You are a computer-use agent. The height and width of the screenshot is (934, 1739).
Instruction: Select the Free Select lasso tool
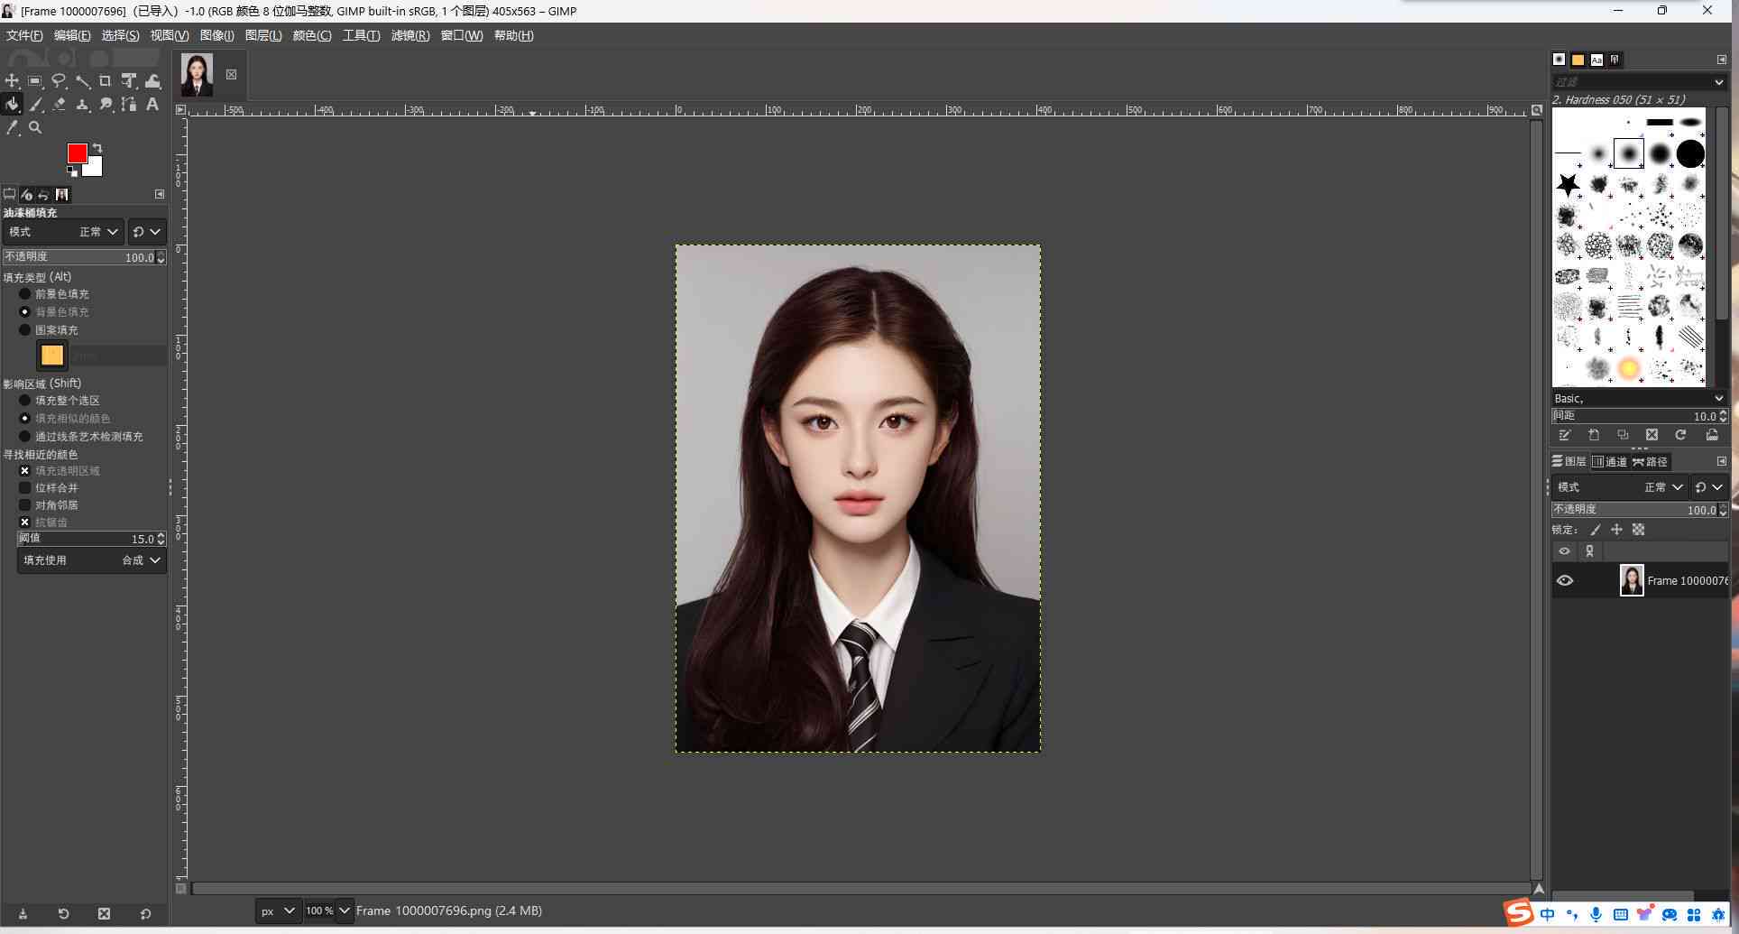(59, 81)
